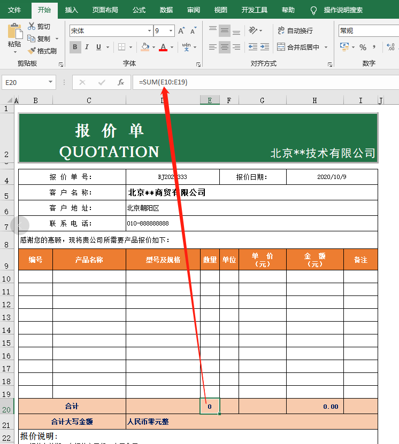This screenshot has height=444, width=399.
Task: Open number format 常规 dropdown
Action: [x=369, y=30]
